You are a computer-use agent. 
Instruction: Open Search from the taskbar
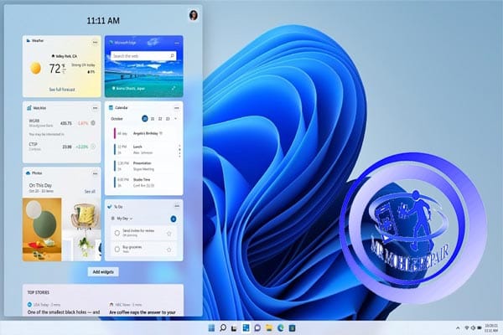[x=223, y=327]
